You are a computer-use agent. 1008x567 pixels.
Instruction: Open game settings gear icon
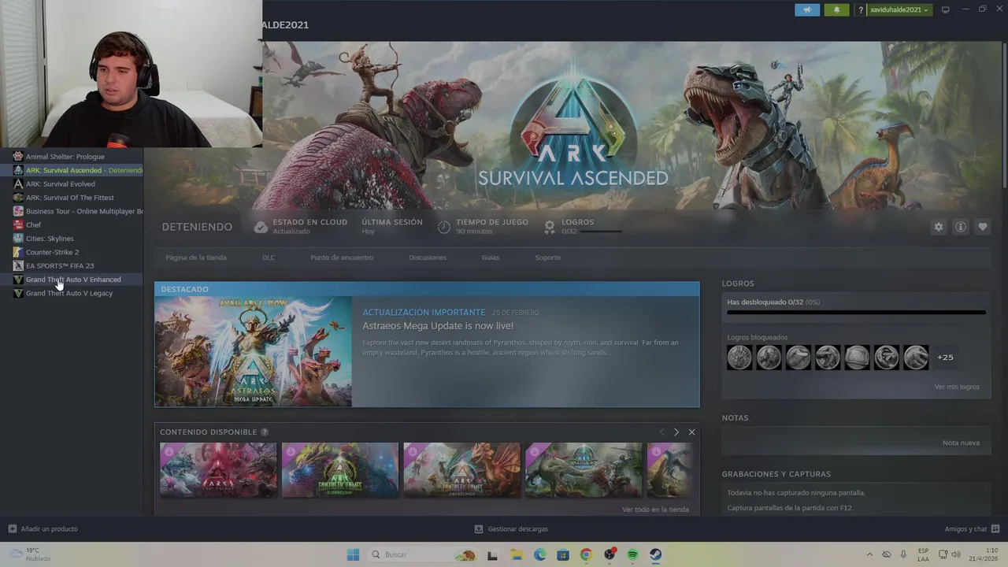(938, 227)
